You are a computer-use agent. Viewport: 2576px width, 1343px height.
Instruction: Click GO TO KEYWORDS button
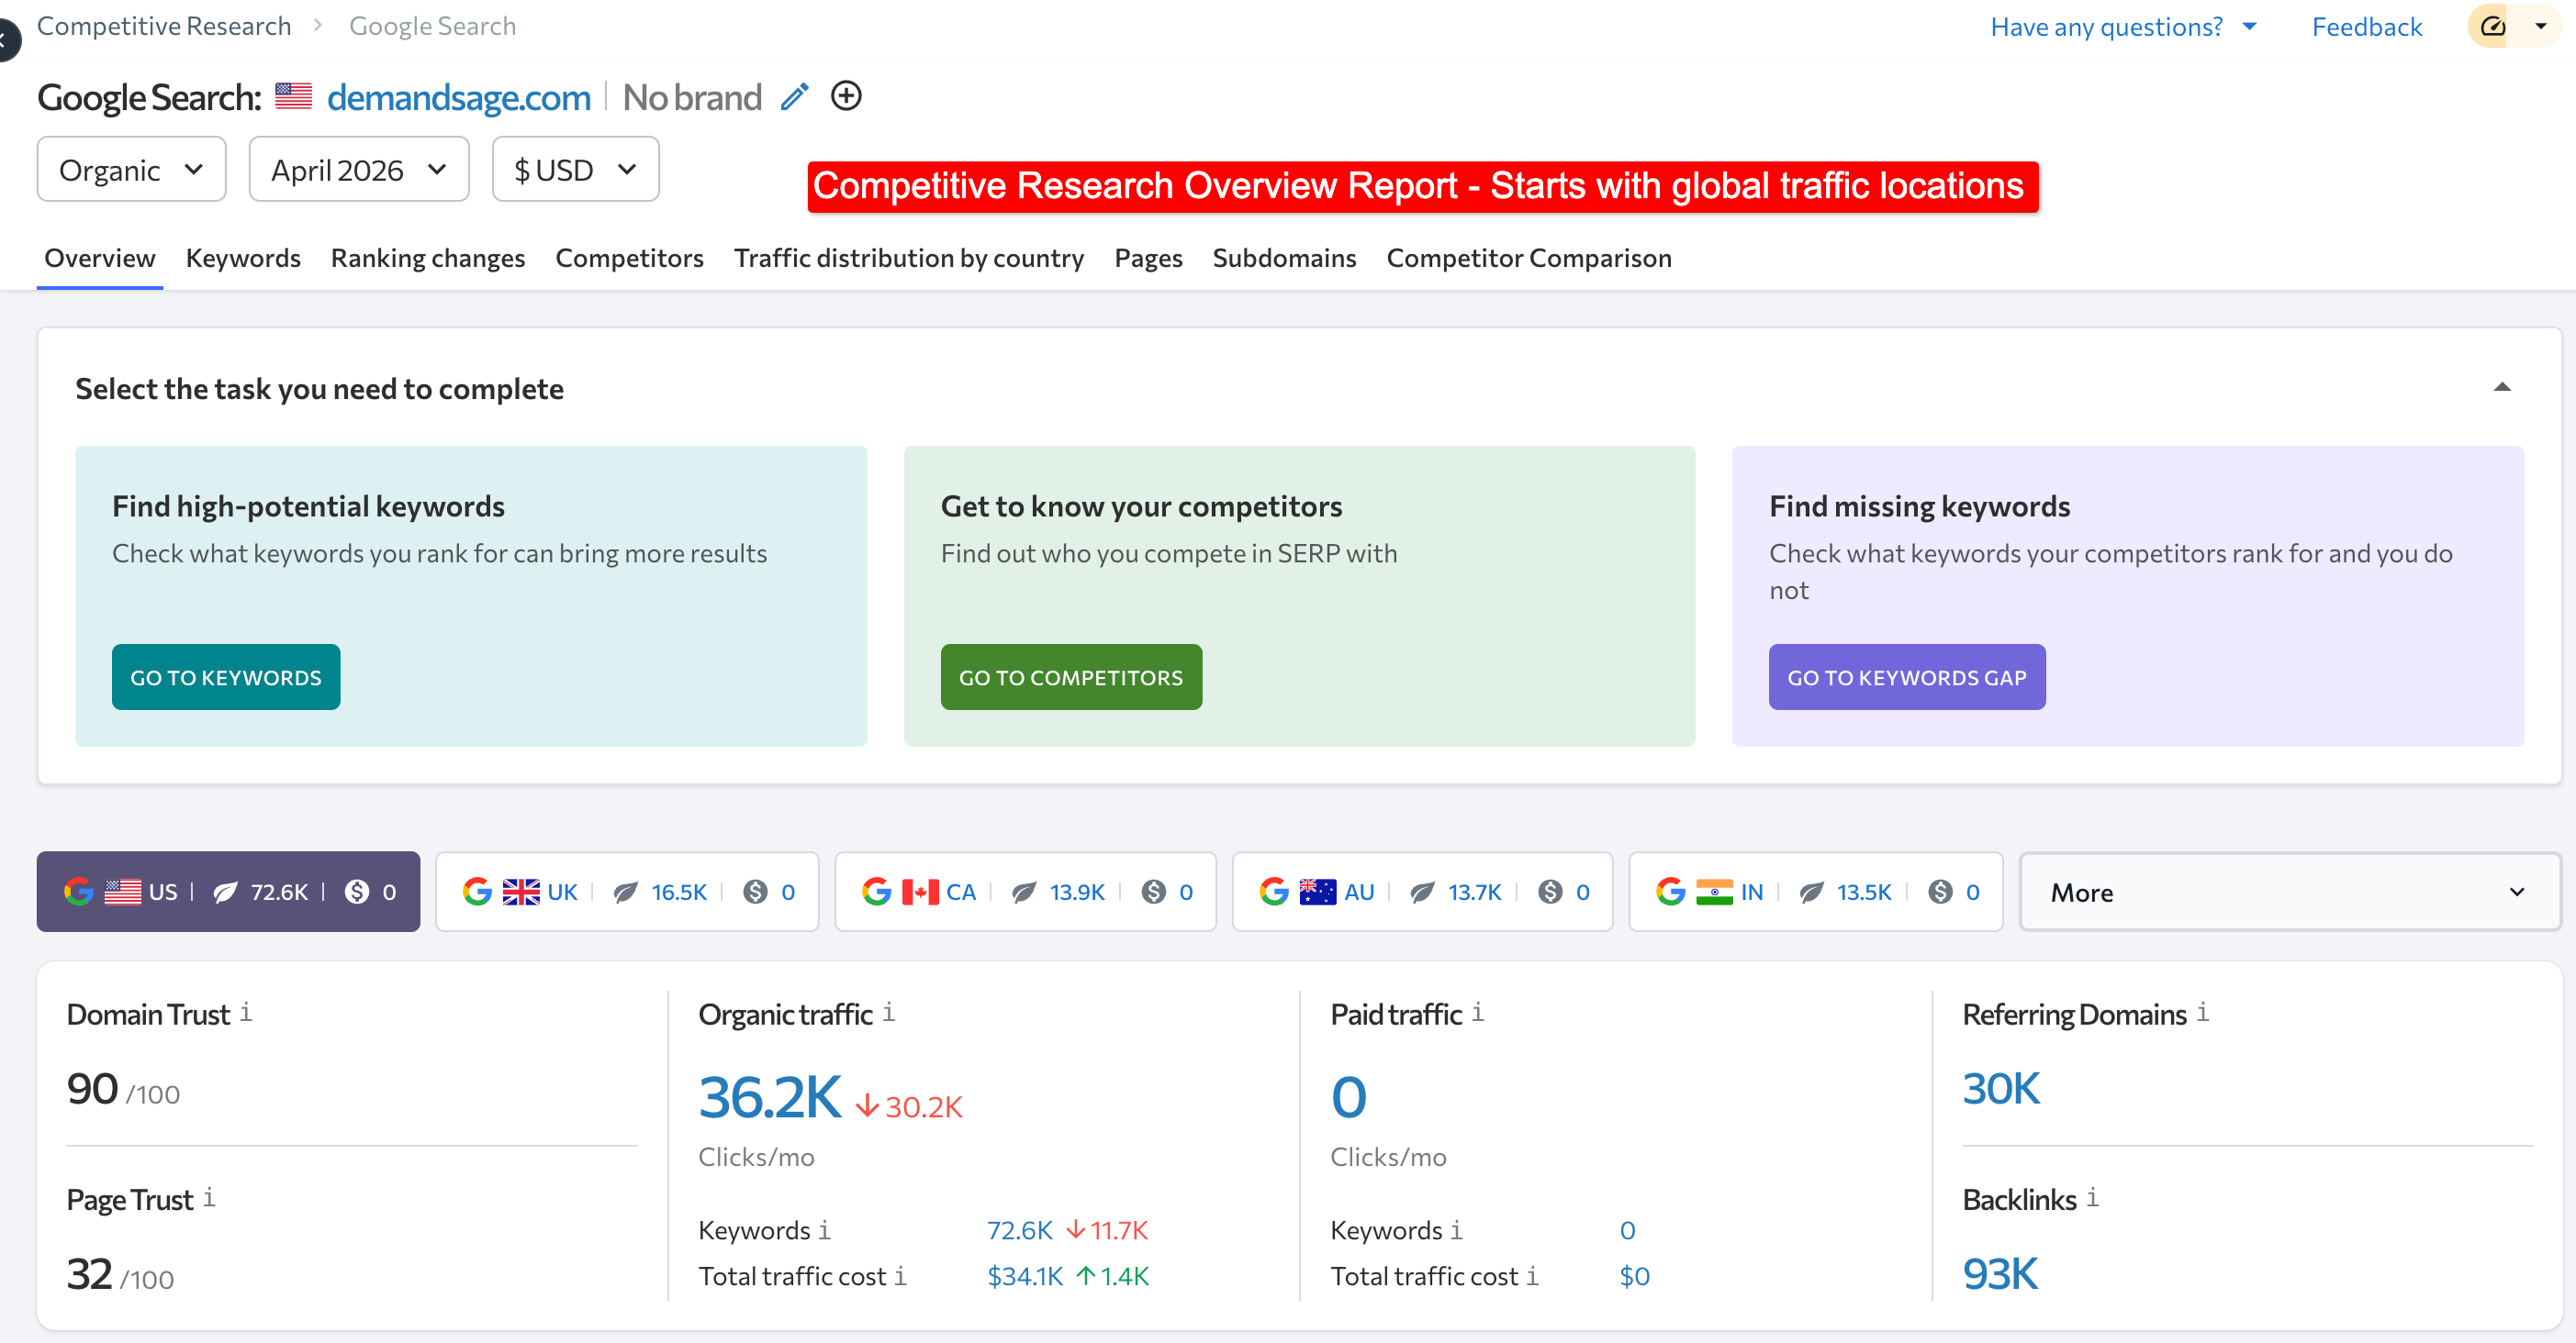226,678
